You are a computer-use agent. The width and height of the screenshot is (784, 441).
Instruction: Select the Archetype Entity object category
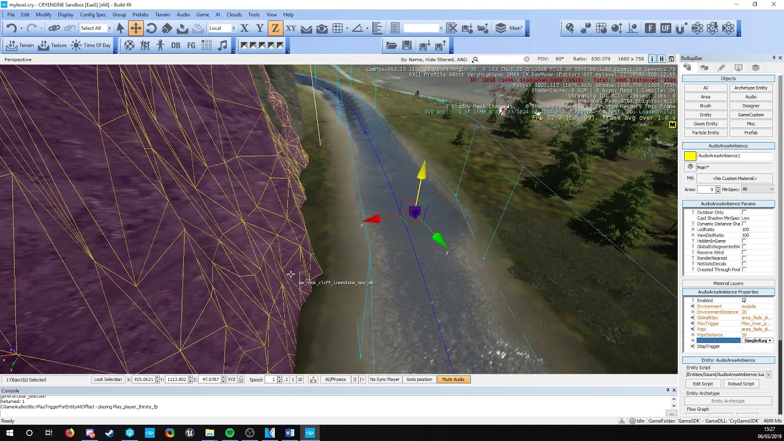(751, 88)
